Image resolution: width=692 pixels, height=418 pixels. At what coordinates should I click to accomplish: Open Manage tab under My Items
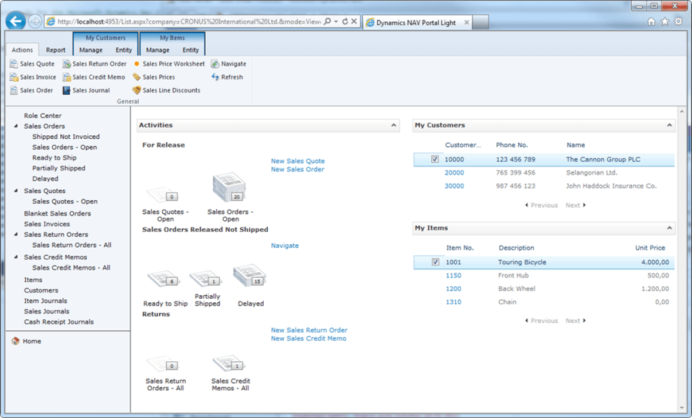[x=157, y=50]
